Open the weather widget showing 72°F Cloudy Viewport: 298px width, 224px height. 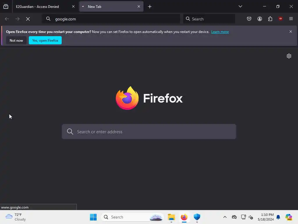(x=15, y=217)
